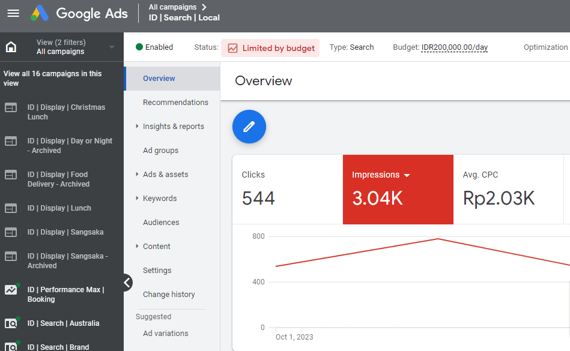This screenshot has width=570, height=351.
Task: Click the Google Ads logo
Action: pos(78,13)
